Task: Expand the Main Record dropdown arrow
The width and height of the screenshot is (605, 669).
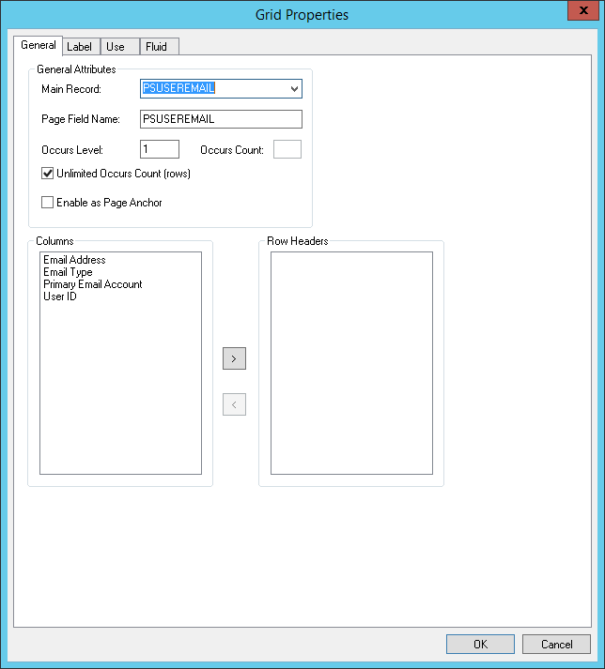Action: pos(294,89)
